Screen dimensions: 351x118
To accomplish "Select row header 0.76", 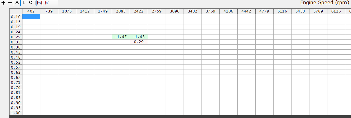I will tap(16, 87).
